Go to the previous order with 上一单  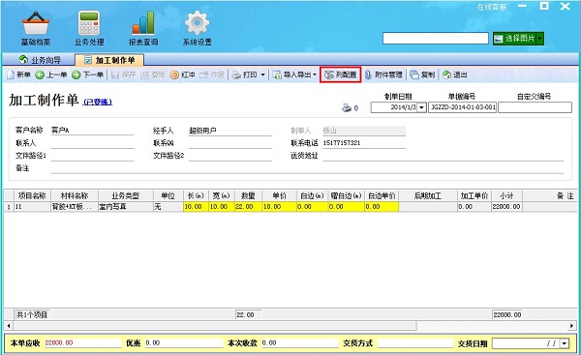click(x=51, y=74)
